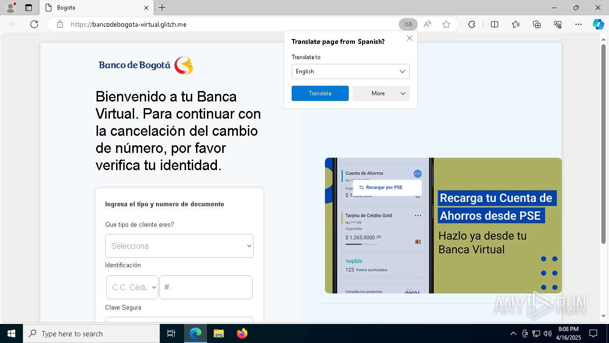Click the 'Clave Segura' label
Viewport: 609px width, 343px height.
[x=123, y=307]
